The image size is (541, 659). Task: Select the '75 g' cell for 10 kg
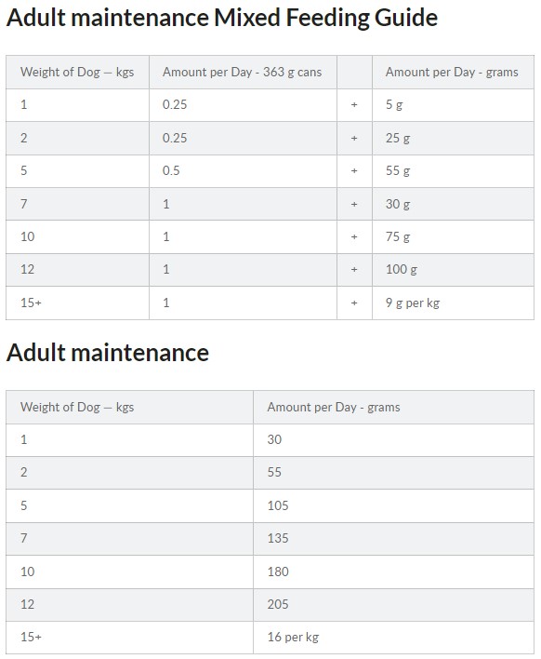453,237
